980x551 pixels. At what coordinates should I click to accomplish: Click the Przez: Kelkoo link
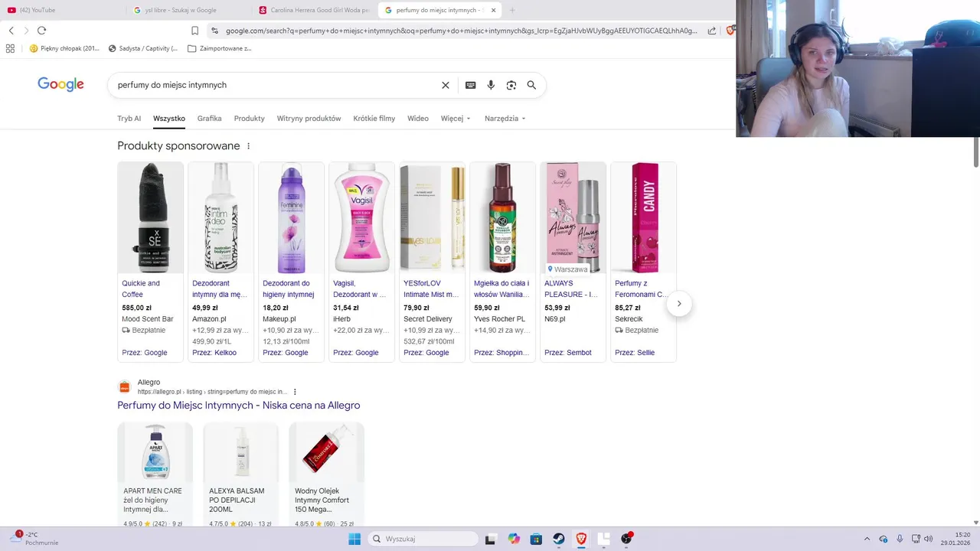pyautogui.click(x=214, y=353)
